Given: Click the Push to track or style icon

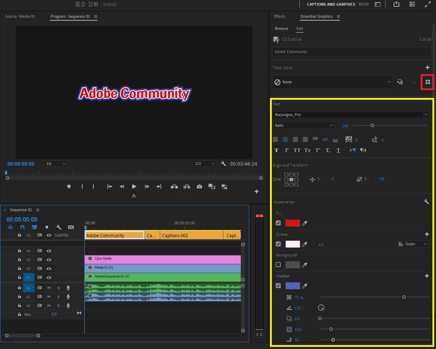Looking at the screenshot, I should click(x=400, y=82).
